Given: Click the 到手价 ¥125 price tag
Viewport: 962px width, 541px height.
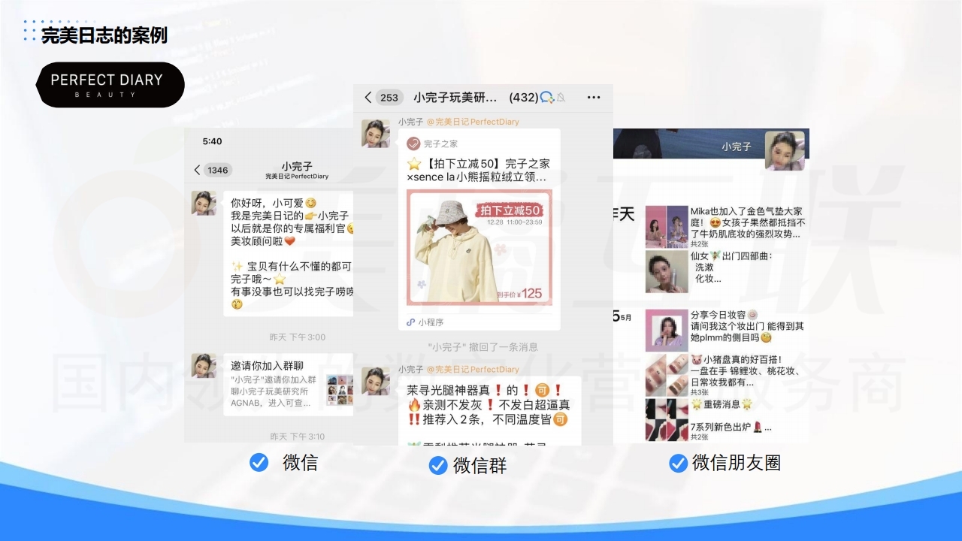Looking at the screenshot, I should coord(519,294).
